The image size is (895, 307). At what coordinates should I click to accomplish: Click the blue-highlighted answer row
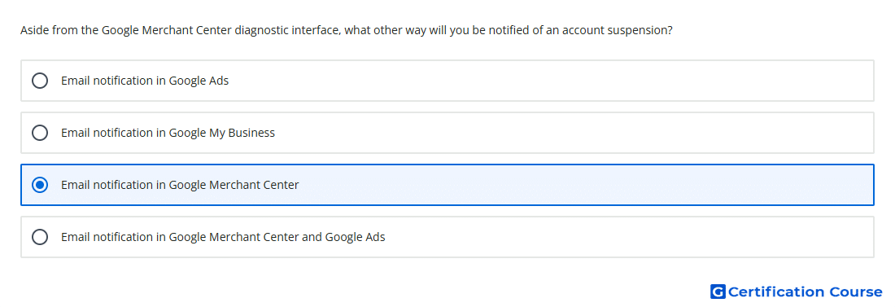(447, 185)
